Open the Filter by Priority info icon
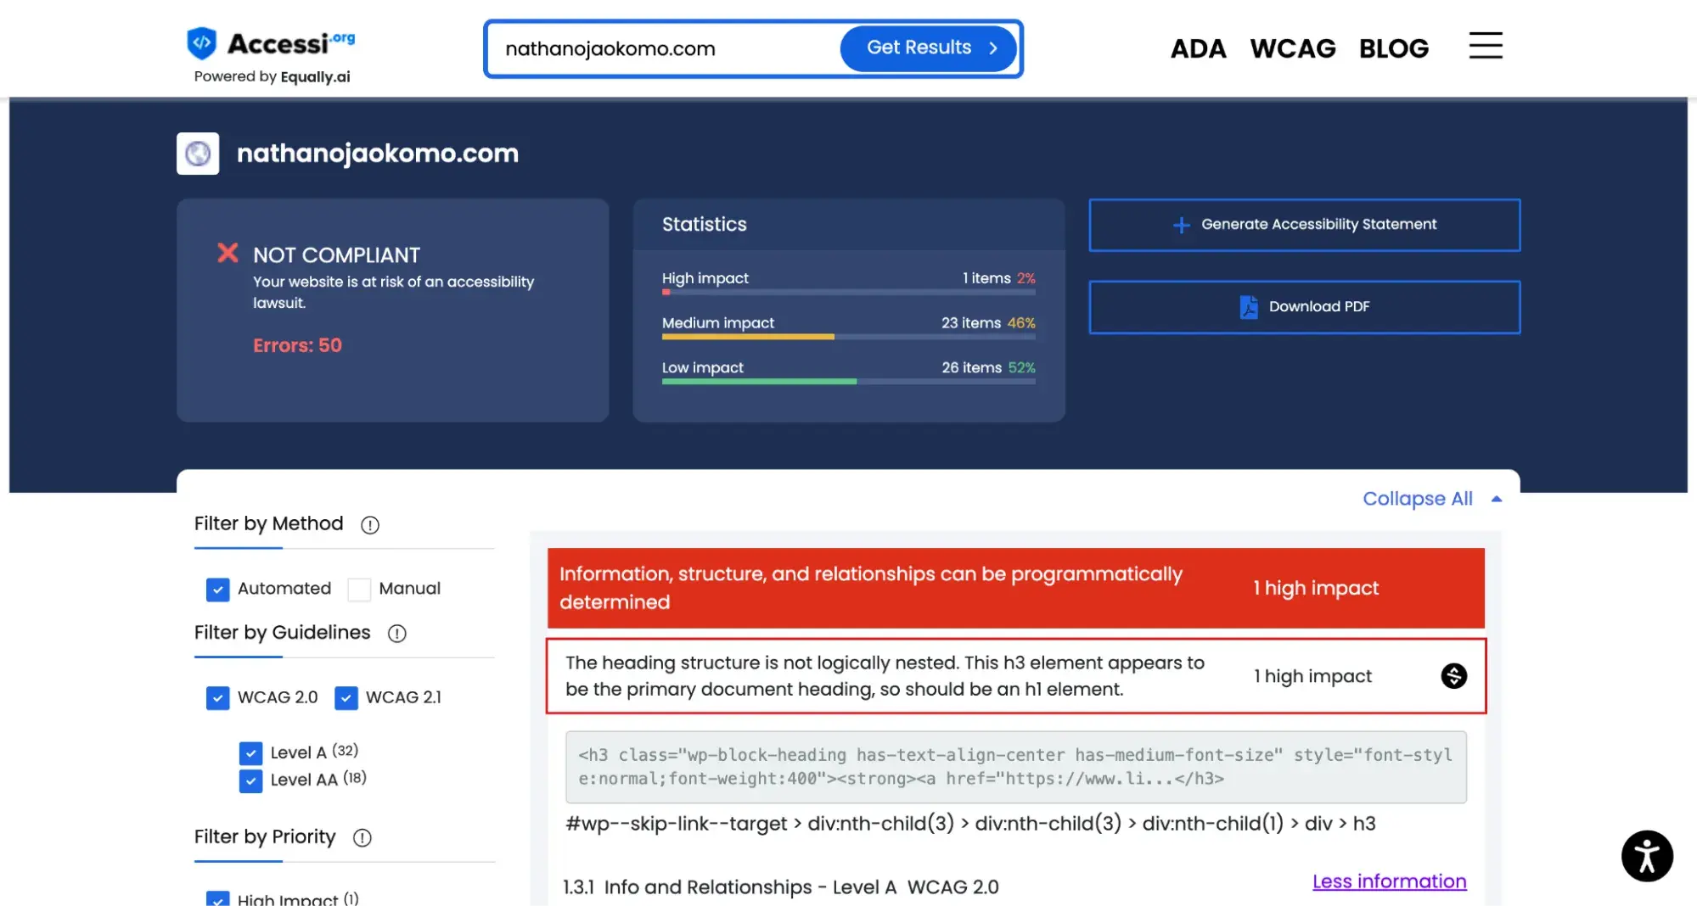The width and height of the screenshot is (1697, 906). tap(362, 838)
